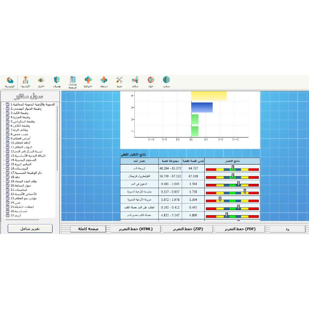Click the vertical scrollbar of report list
Viewport: 309px width, 309px height.
click(57, 138)
